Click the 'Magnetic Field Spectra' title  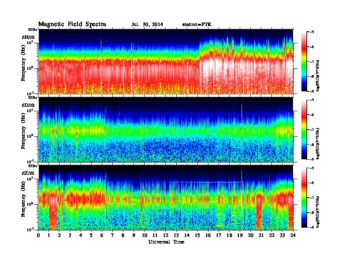click(72, 24)
